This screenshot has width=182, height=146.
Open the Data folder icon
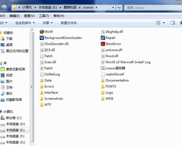click(x=42, y=80)
